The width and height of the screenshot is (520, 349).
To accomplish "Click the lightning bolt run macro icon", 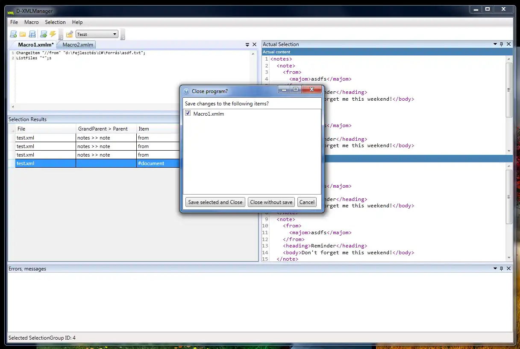I will point(53,34).
